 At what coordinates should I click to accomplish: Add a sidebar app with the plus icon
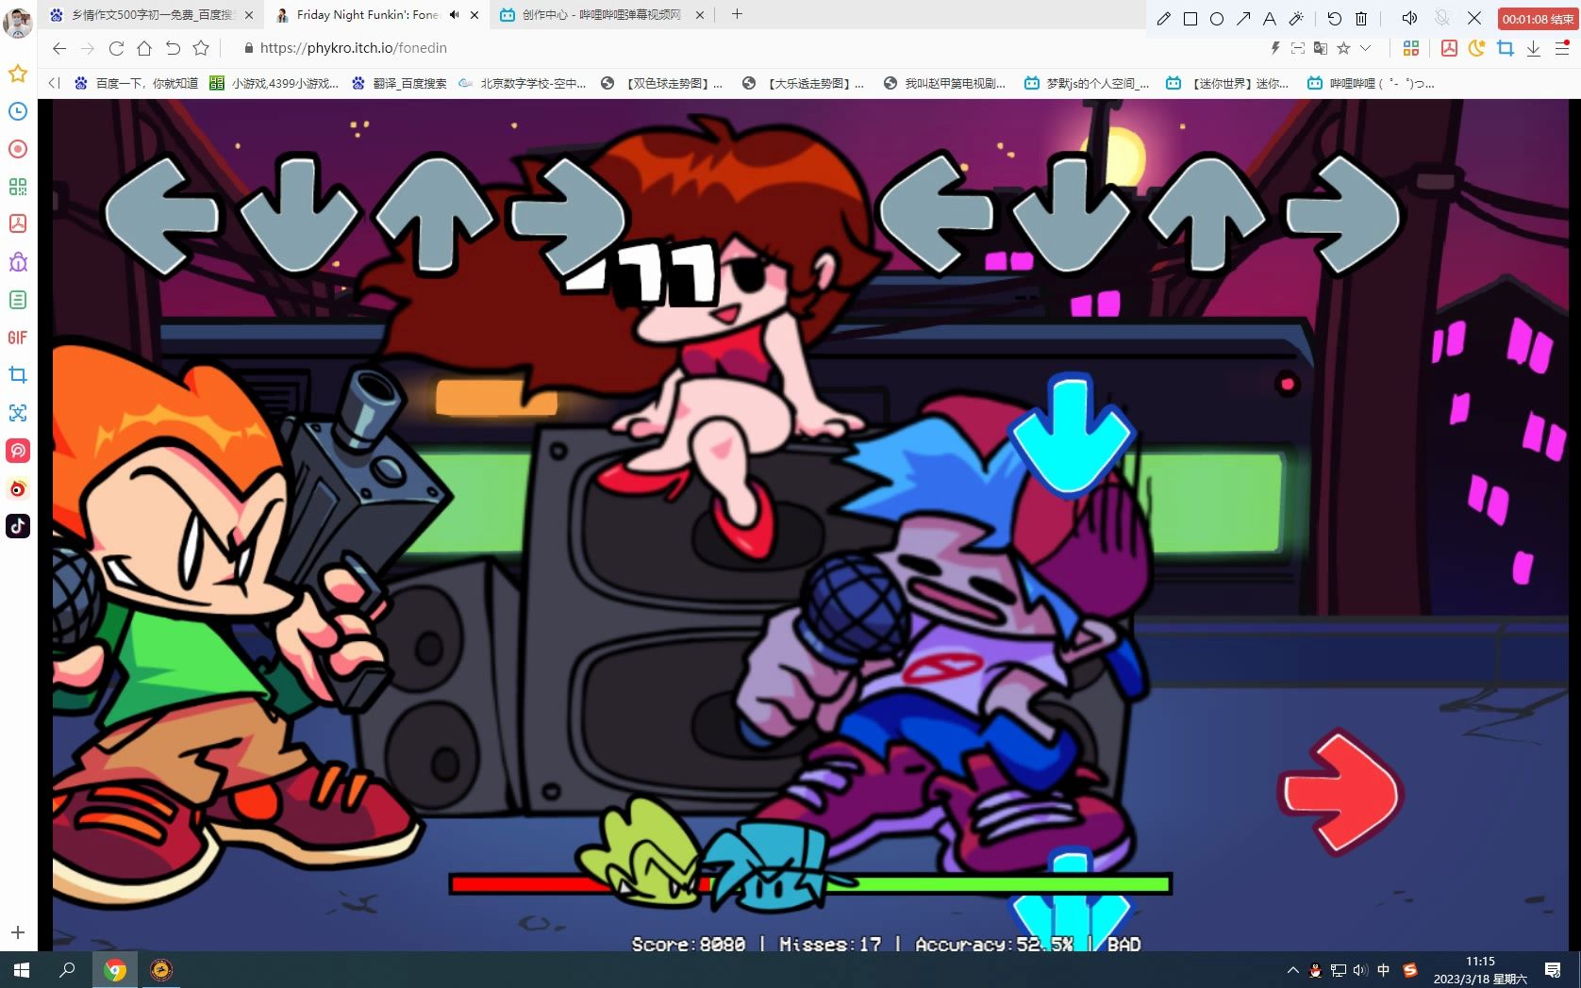click(18, 932)
